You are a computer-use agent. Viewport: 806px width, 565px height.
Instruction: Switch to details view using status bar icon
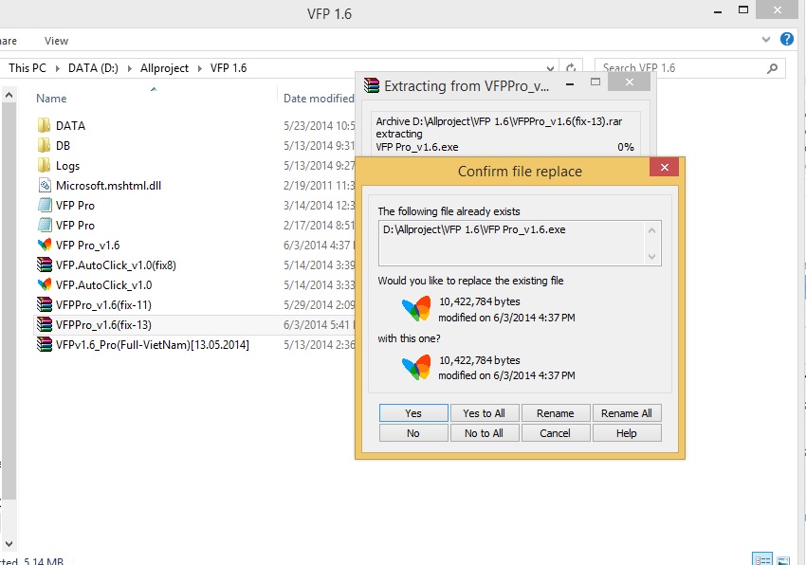pyautogui.click(x=761, y=559)
